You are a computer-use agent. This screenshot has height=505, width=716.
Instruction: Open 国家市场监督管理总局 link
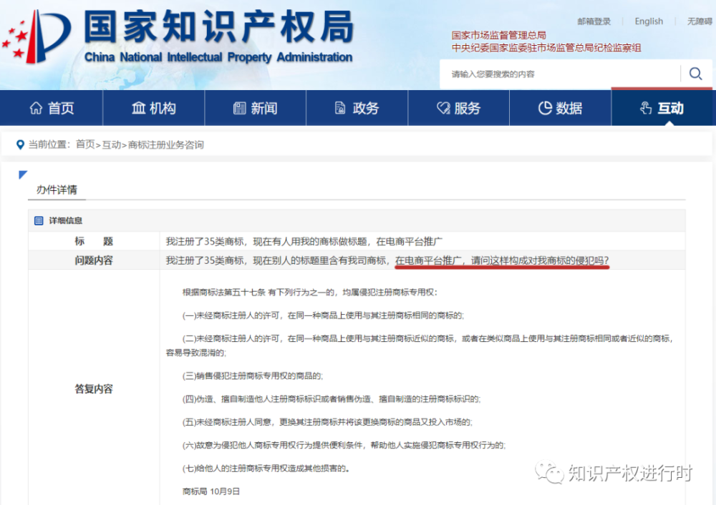498,35
